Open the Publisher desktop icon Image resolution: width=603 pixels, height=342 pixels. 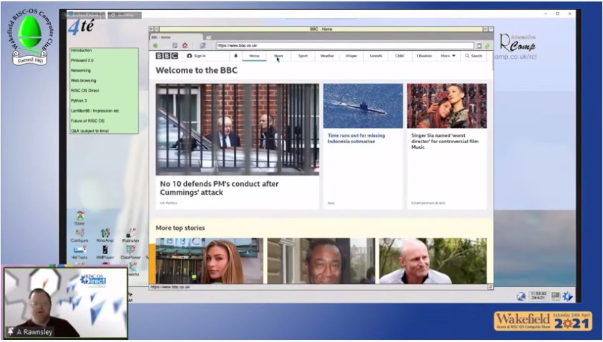130,235
